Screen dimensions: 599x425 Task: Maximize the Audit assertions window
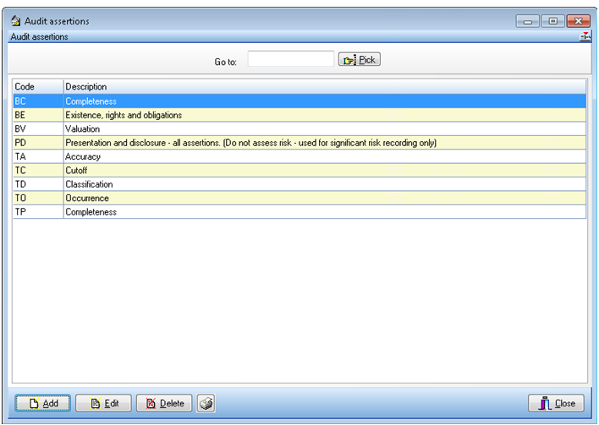(x=552, y=21)
